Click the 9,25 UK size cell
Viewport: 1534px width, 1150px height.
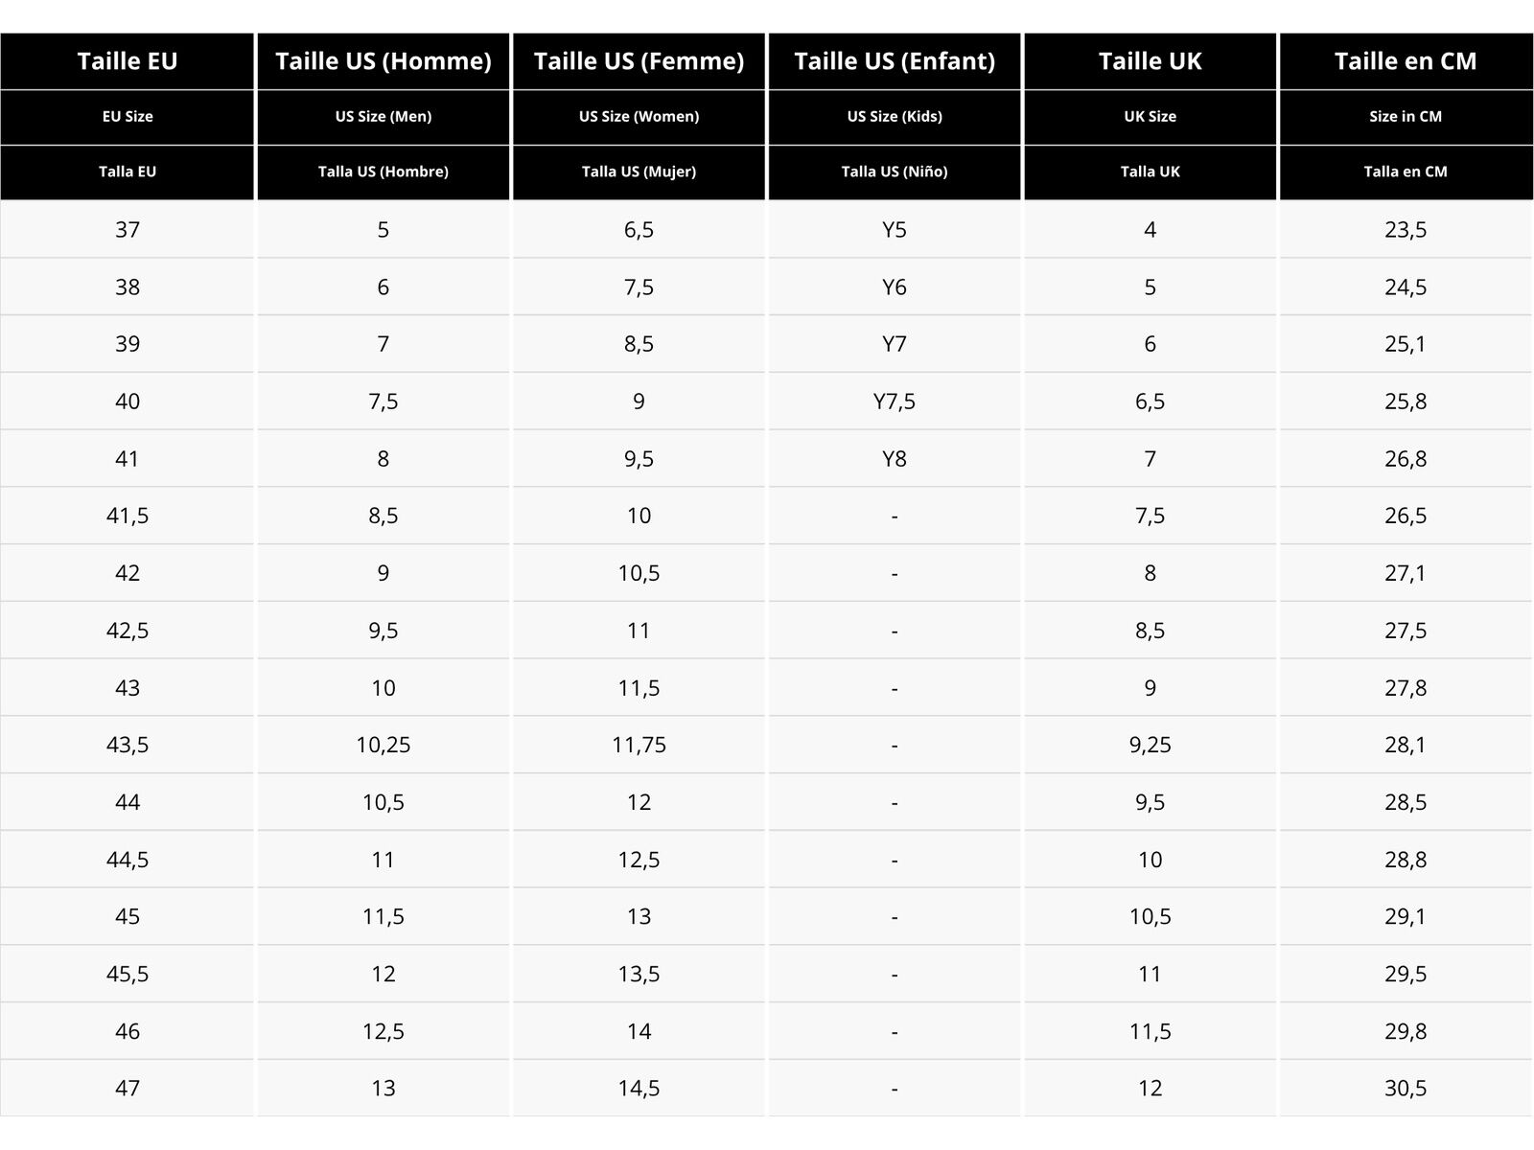(1150, 745)
